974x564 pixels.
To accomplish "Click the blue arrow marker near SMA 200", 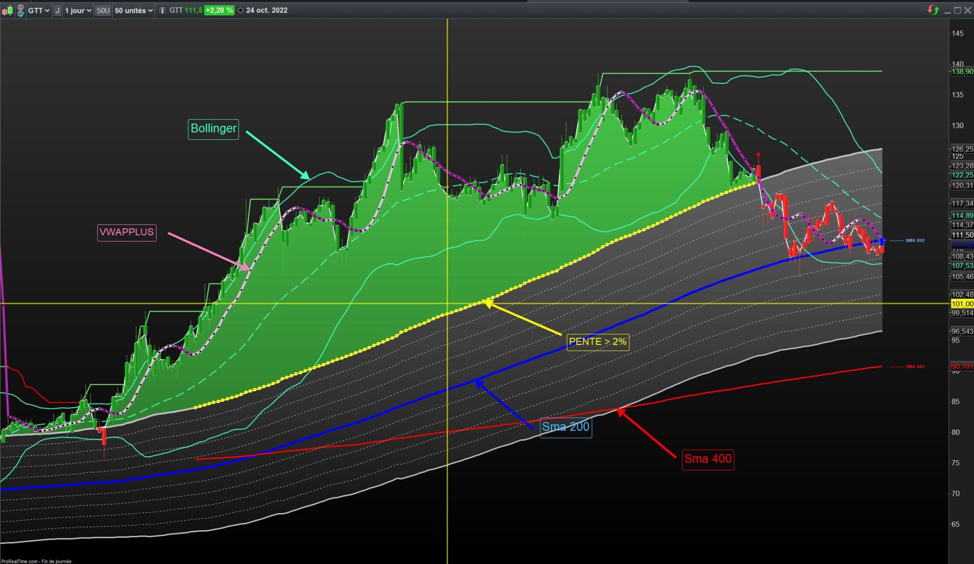I will tap(882, 241).
